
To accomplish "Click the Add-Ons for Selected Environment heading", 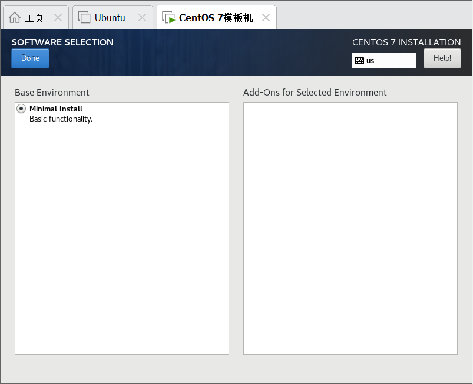I will [x=315, y=93].
